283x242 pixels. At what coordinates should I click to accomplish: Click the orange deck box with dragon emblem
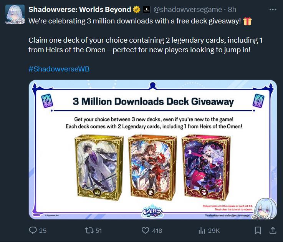(x=152, y=167)
